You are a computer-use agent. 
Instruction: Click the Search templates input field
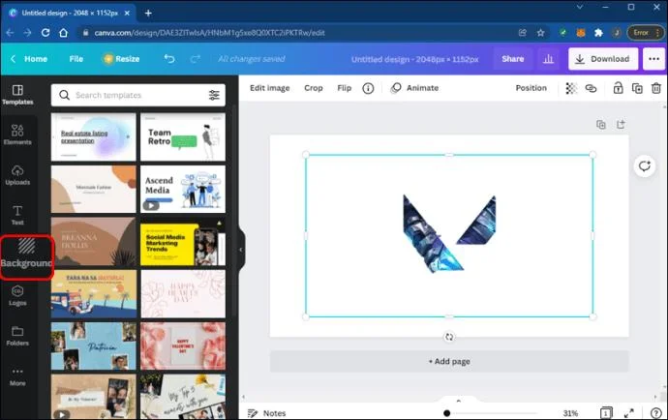click(138, 95)
